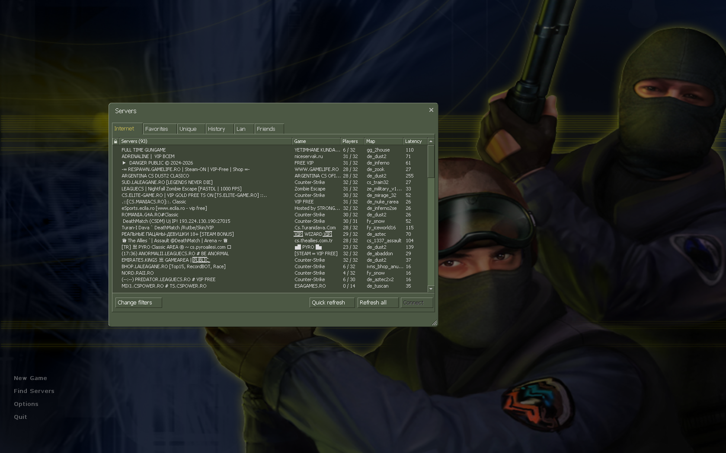Select DANGER PUBLIC © 2024-2026 server

click(x=270, y=163)
